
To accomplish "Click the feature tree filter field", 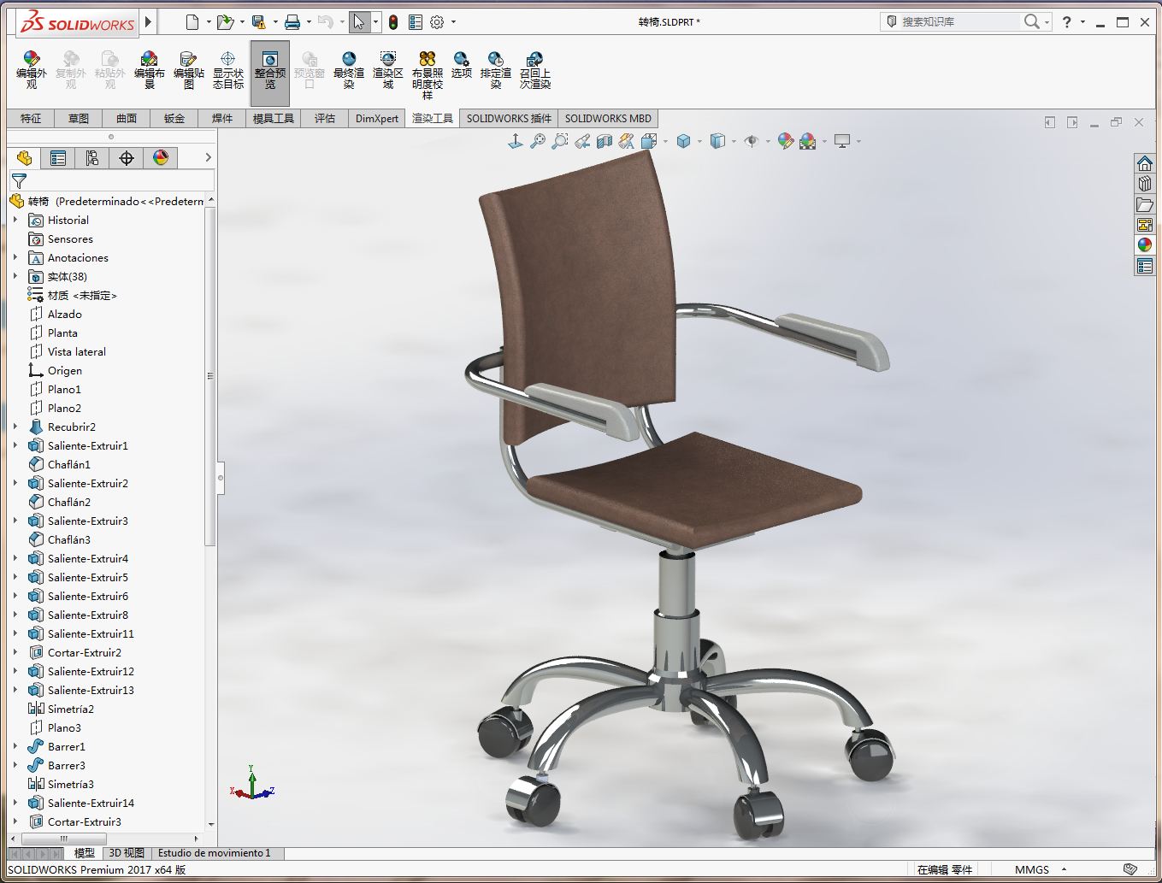I will [x=112, y=180].
